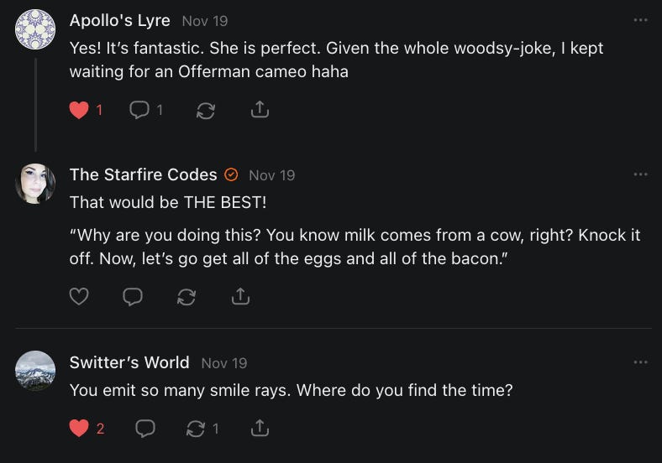The image size is (662, 463).
Task: Open more options for Apollo's Lyre's comment
Action: coord(641,19)
